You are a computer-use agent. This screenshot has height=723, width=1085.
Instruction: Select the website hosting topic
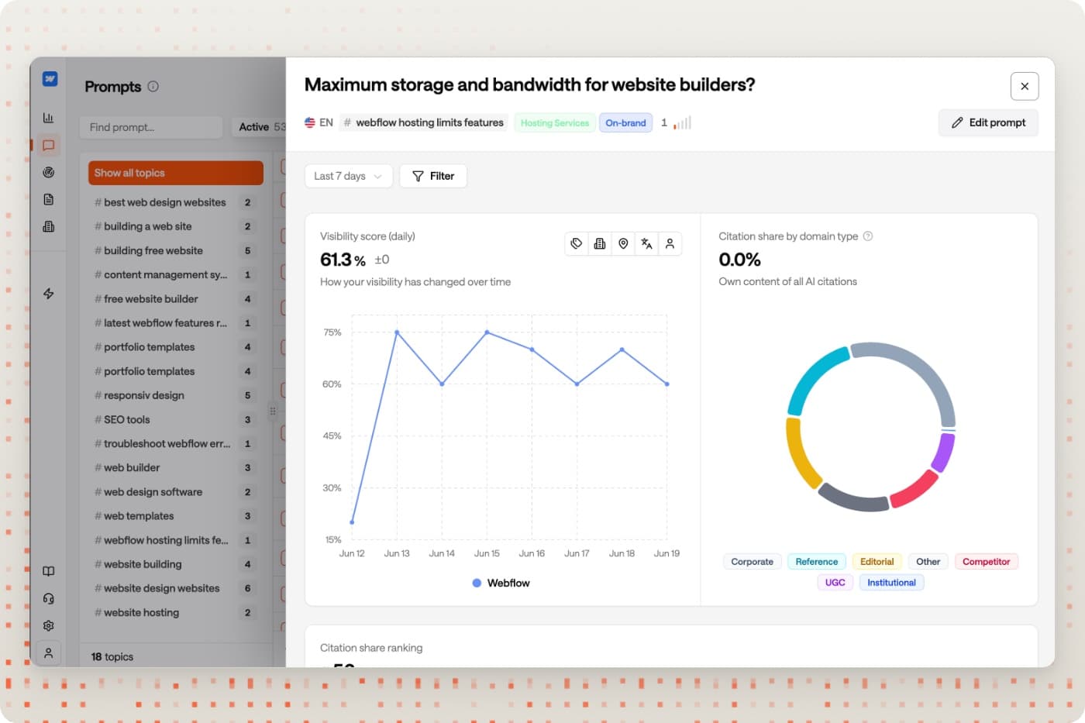[x=176, y=612]
